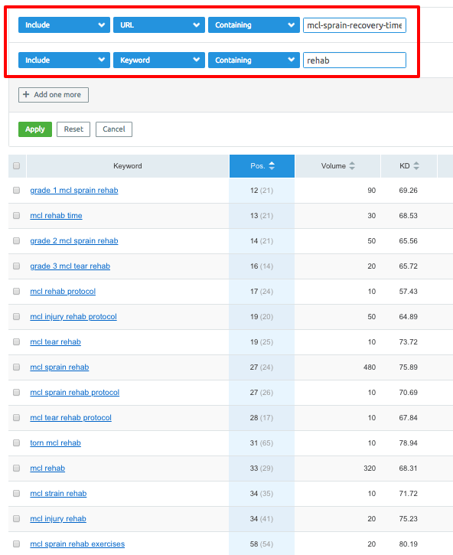This screenshot has height=555, width=453.
Task: Click plus icon in Add one more
Action: pyautogui.click(x=26, y=94)
